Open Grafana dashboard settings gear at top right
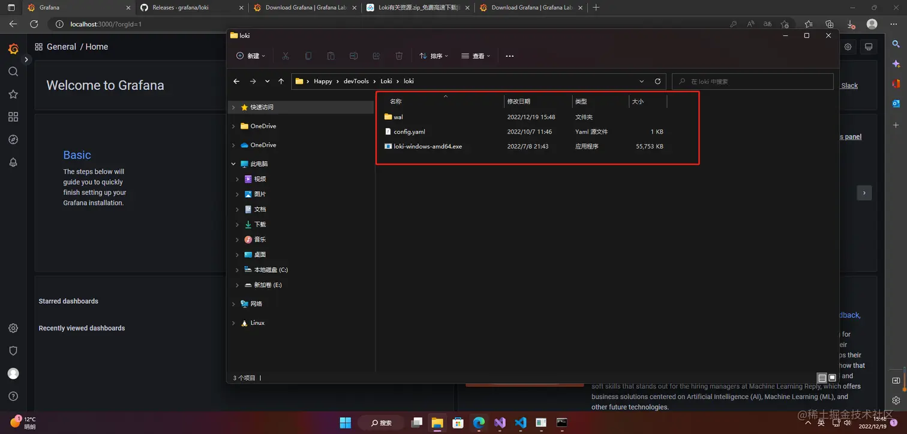 pyautogui.click(x=848, y=47)
